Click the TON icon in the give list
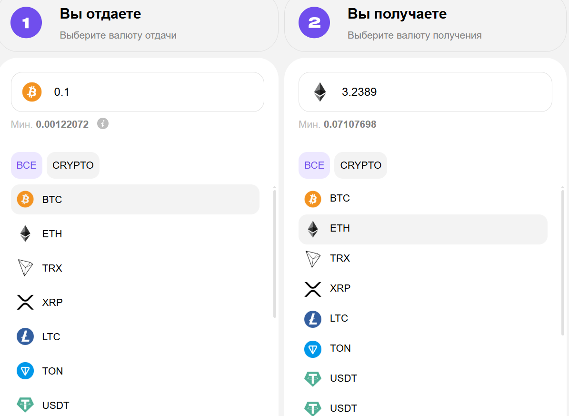 (x=25, y=371)
